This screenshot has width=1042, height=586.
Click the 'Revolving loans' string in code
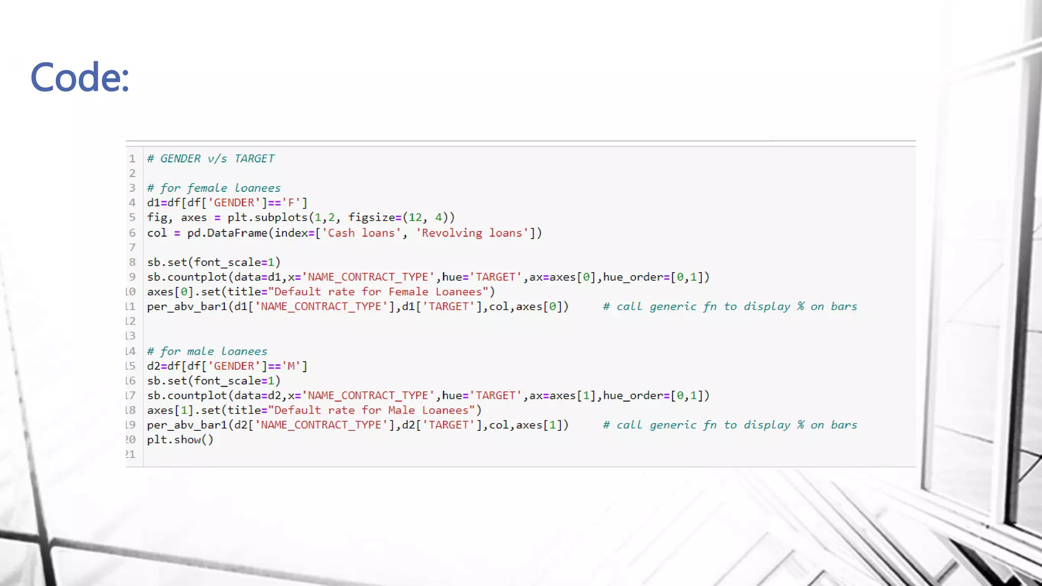[472, 233]
